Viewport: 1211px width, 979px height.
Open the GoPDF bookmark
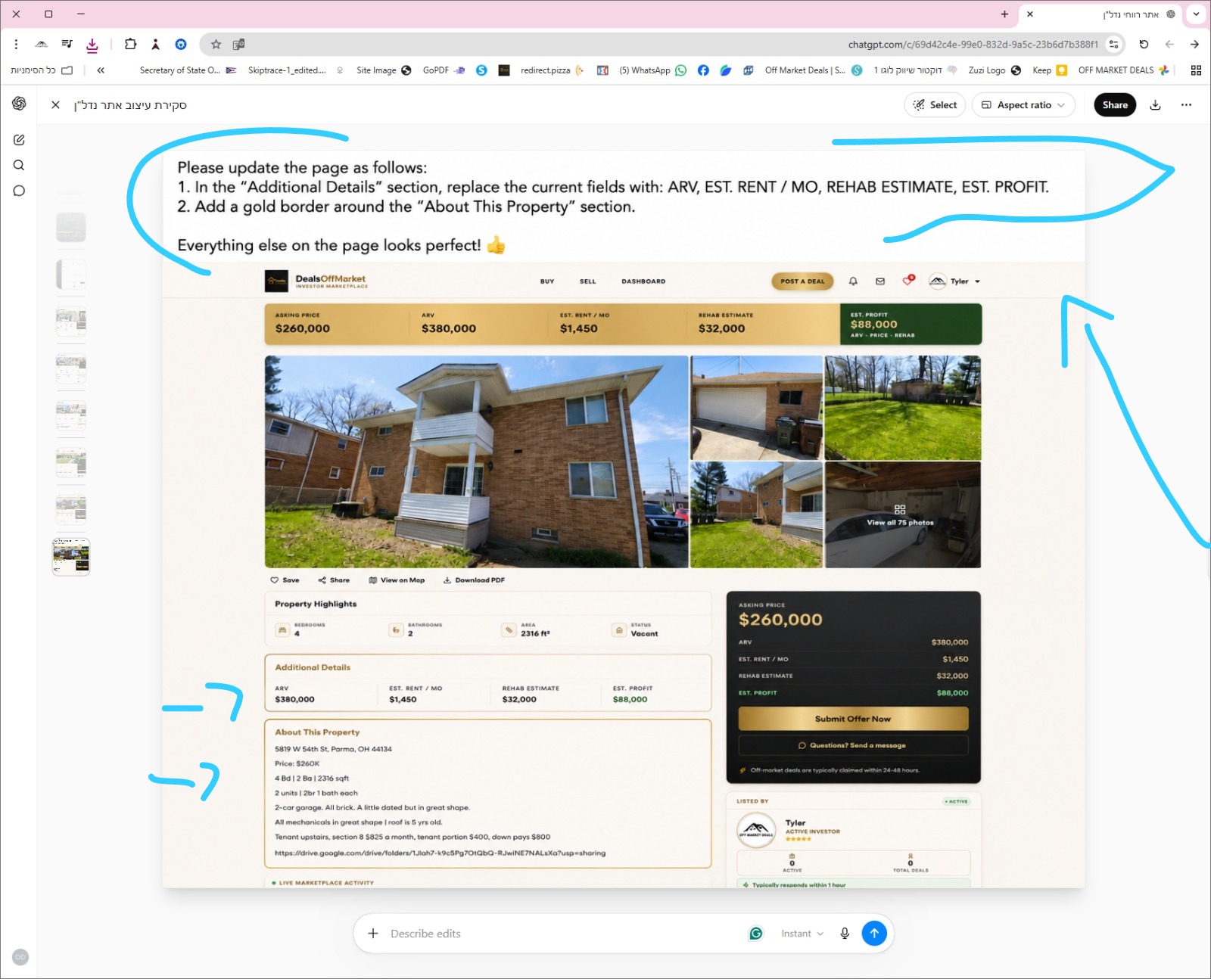coord(444,70)
